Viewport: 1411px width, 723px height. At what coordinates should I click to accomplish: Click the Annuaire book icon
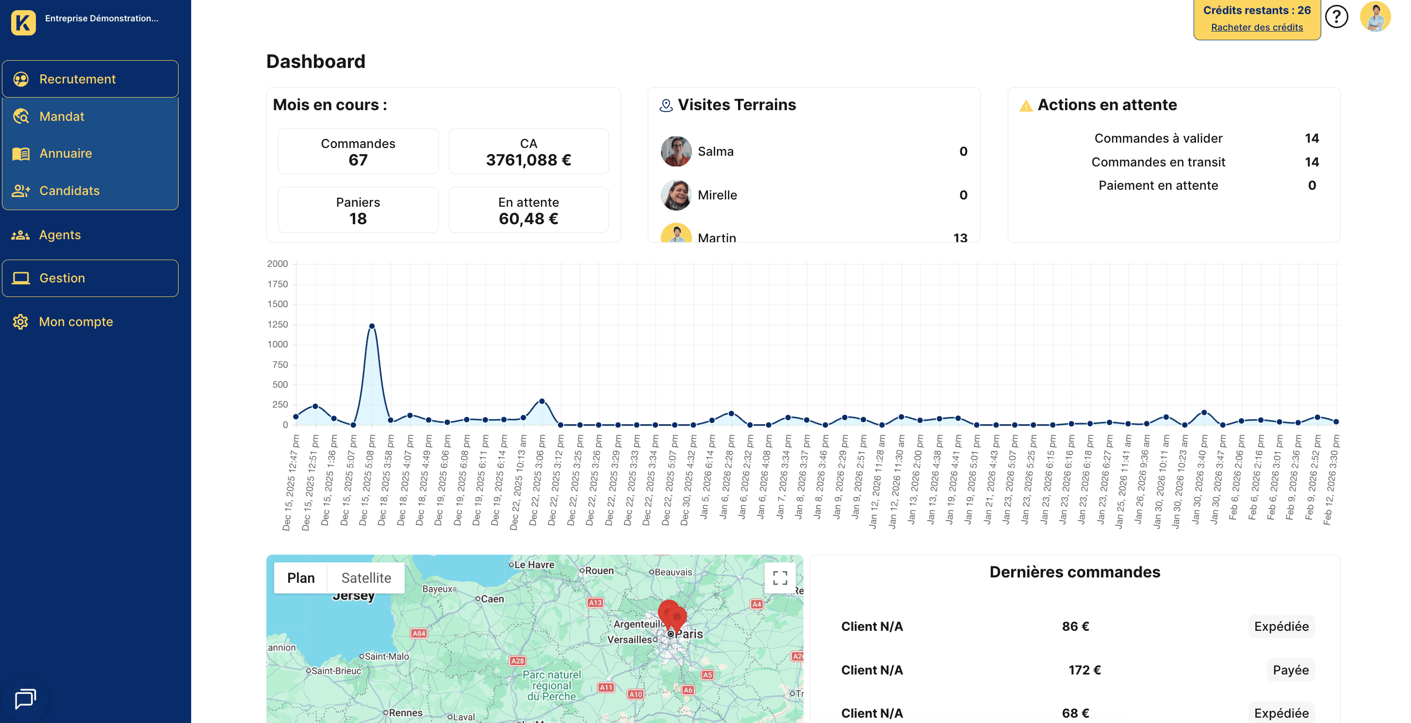click(20, 153)
